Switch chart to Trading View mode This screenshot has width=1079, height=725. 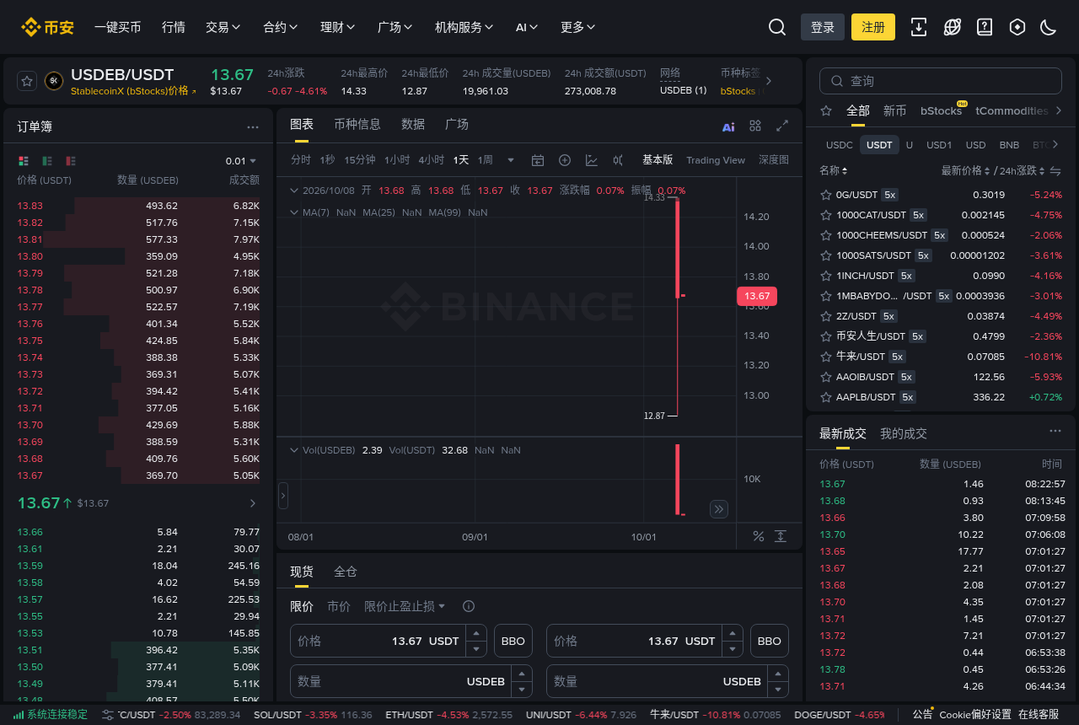(x=716, y=160)
